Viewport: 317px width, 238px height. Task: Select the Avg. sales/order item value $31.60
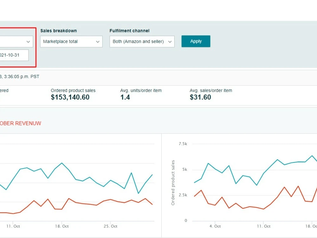(x=200, y=97)
